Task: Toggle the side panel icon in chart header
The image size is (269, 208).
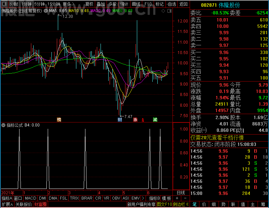Action: tap(169, 11)
